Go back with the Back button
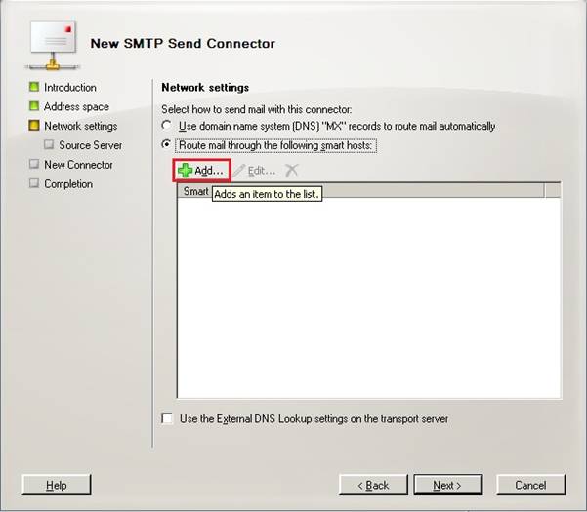587x512 pixels. (x=373, y=485)
